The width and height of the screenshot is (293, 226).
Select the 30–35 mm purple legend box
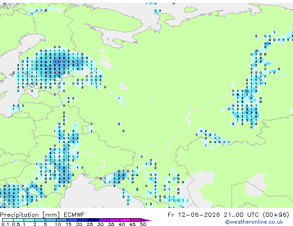pyautogui.click(x=104, y=220)
